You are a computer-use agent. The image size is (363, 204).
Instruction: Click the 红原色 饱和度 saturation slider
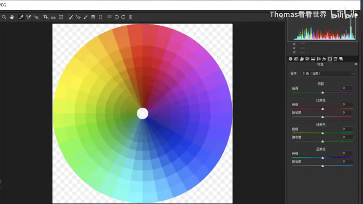click(x=323, y=117)
